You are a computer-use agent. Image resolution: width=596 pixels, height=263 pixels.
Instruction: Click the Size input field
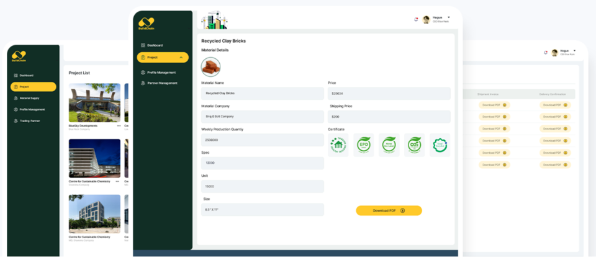coord(263,210)
